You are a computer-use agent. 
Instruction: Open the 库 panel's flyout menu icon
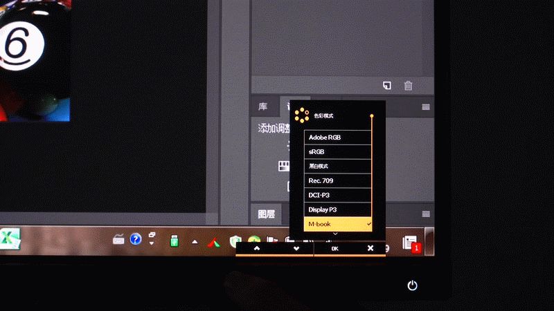426,107
